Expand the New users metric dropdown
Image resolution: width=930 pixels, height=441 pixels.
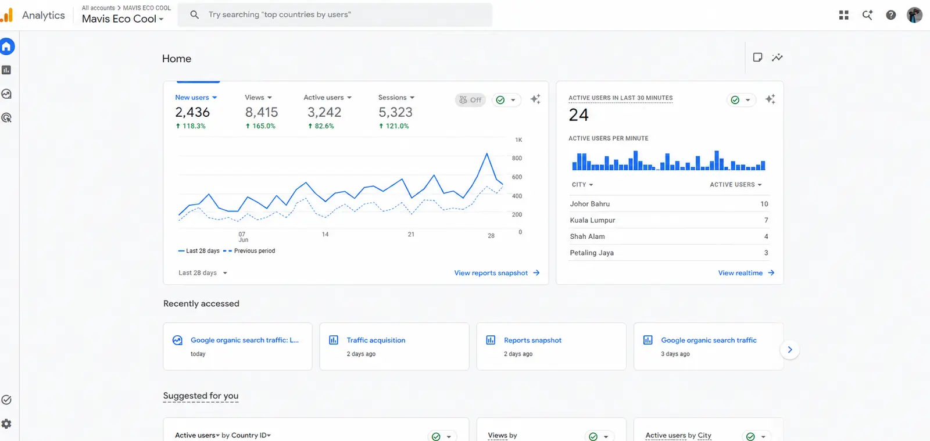196,98
